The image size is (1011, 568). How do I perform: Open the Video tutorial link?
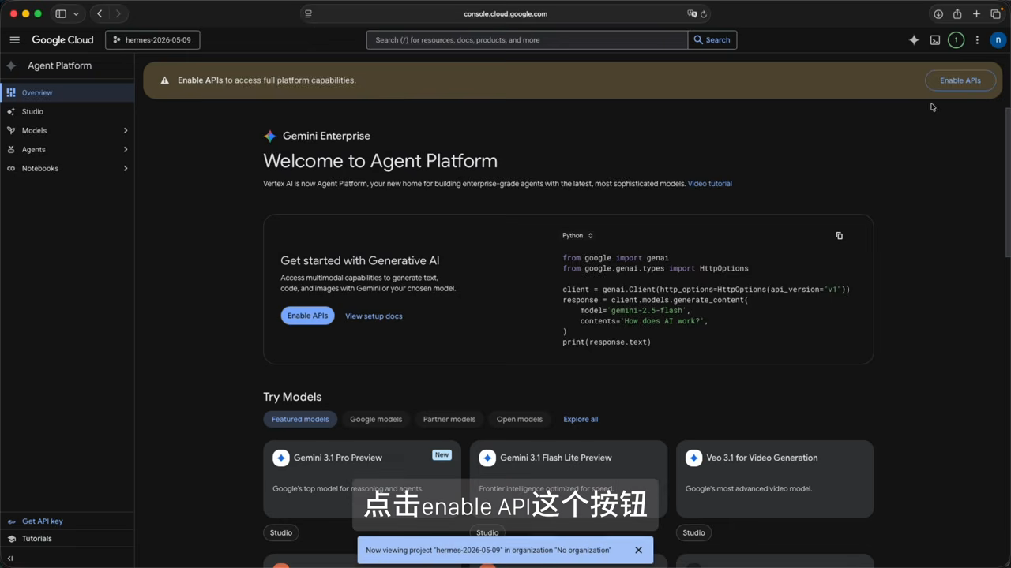coord(709,184)
